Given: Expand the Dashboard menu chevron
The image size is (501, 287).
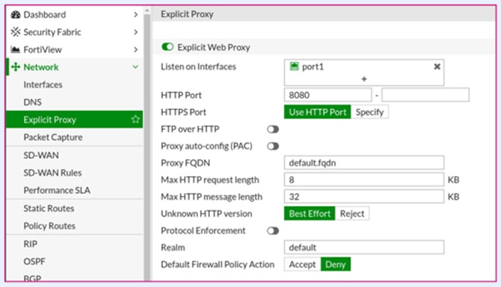Looking at the screenshot, I should tap(135, 14).
